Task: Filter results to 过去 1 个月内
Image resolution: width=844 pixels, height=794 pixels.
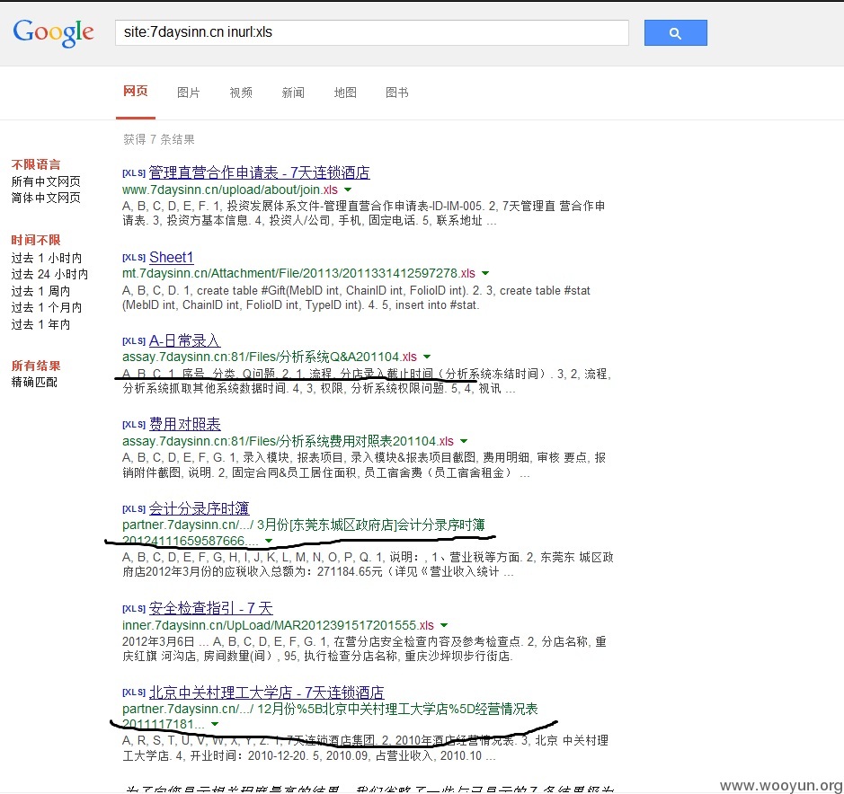Action: pos(47,308)
